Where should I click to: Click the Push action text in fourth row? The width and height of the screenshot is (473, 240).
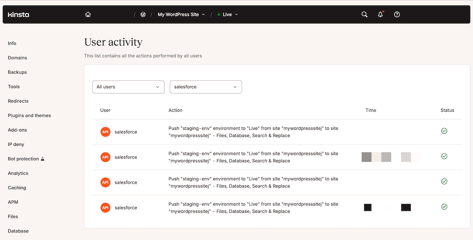coord(253,207)
